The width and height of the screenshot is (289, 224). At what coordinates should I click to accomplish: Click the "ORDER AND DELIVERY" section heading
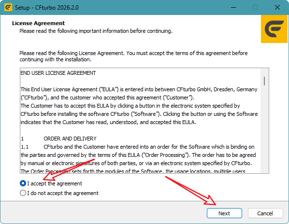click(70, 139)
